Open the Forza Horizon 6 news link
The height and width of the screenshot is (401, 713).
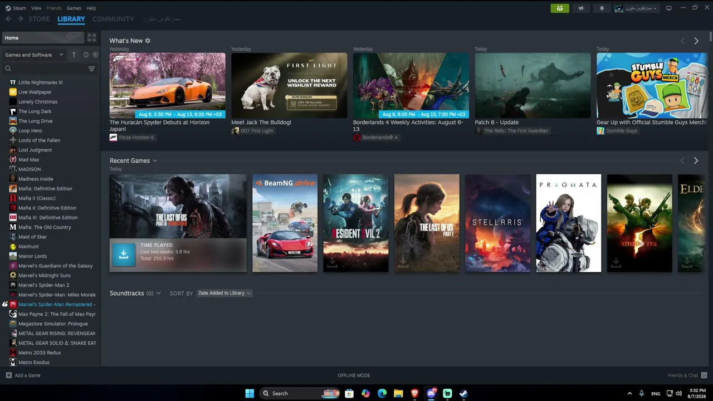136,138
